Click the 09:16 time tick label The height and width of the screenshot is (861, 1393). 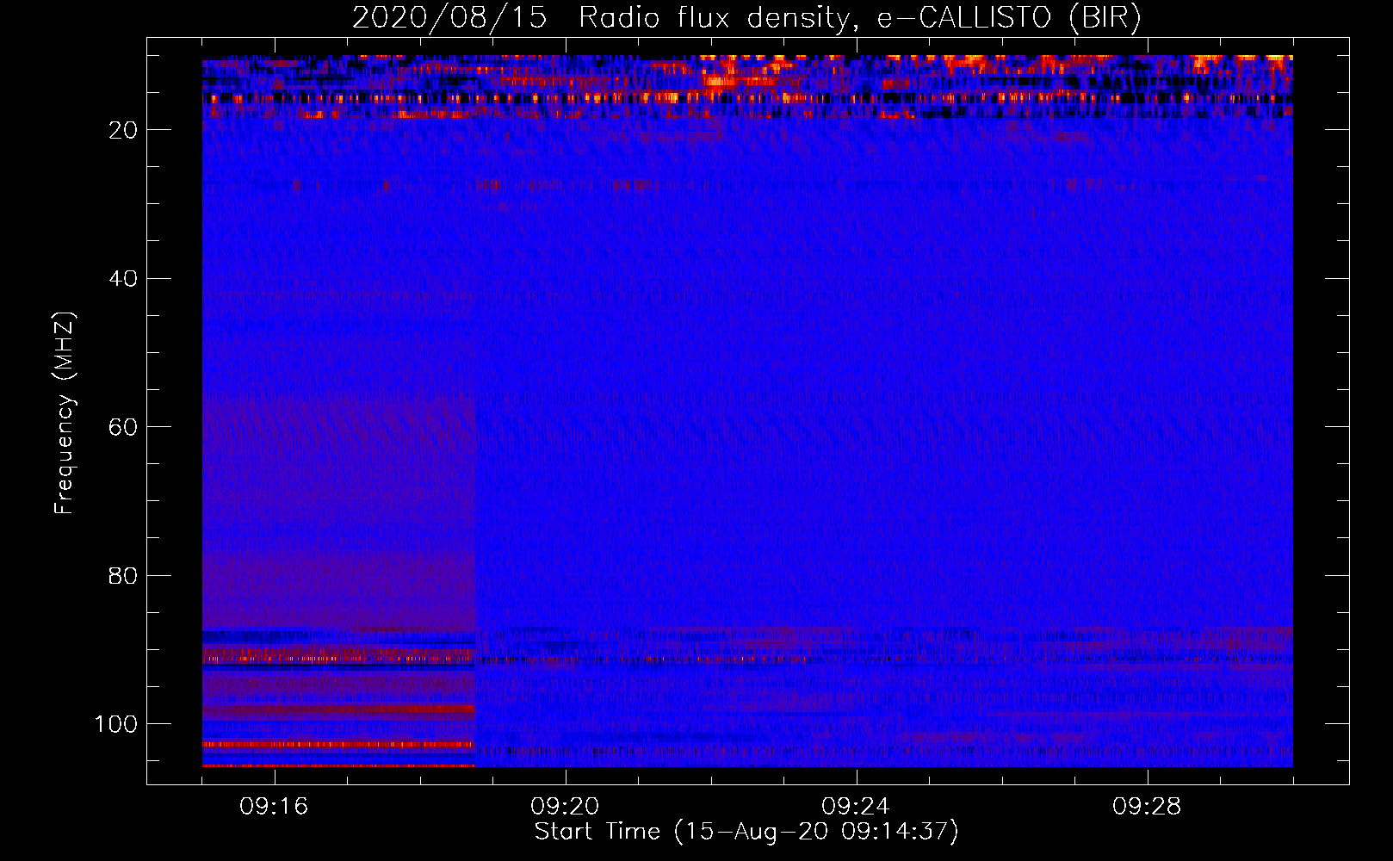[274, 807]
